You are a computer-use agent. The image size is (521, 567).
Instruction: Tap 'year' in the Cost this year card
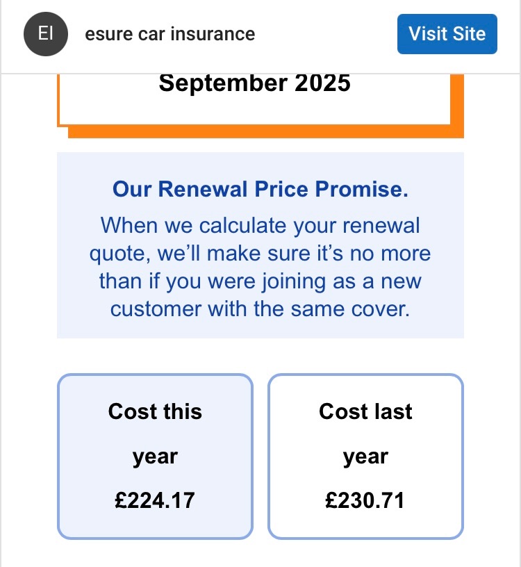tap(155, 457)
